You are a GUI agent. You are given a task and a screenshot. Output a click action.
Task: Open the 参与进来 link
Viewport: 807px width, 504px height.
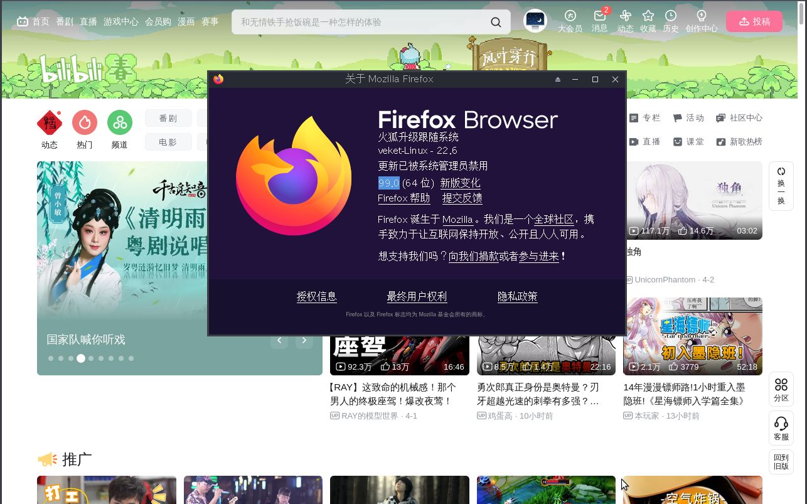pos(539,256)
